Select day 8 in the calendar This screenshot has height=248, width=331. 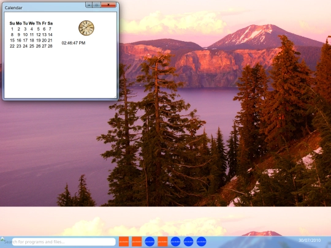pyautogui.click(x=12, y=34)
